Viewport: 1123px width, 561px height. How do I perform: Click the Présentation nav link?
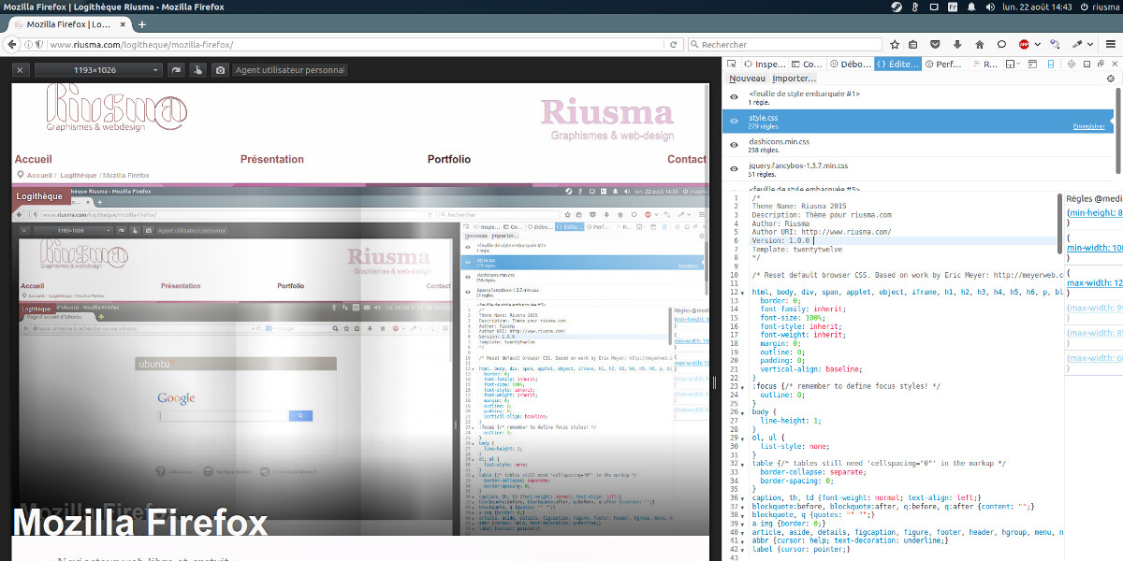272,160
